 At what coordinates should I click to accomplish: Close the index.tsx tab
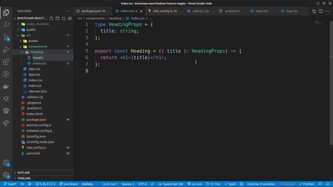(x=141, y=11)
